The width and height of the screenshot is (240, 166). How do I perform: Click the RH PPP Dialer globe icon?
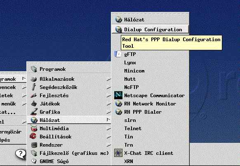pyautogui.click(x=118, y=112)
